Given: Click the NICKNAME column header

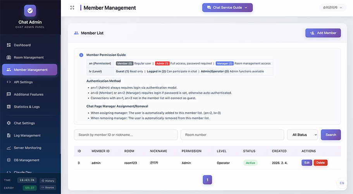Looking at the screenshot, I should pyautogui.click(x=158, y=151).
